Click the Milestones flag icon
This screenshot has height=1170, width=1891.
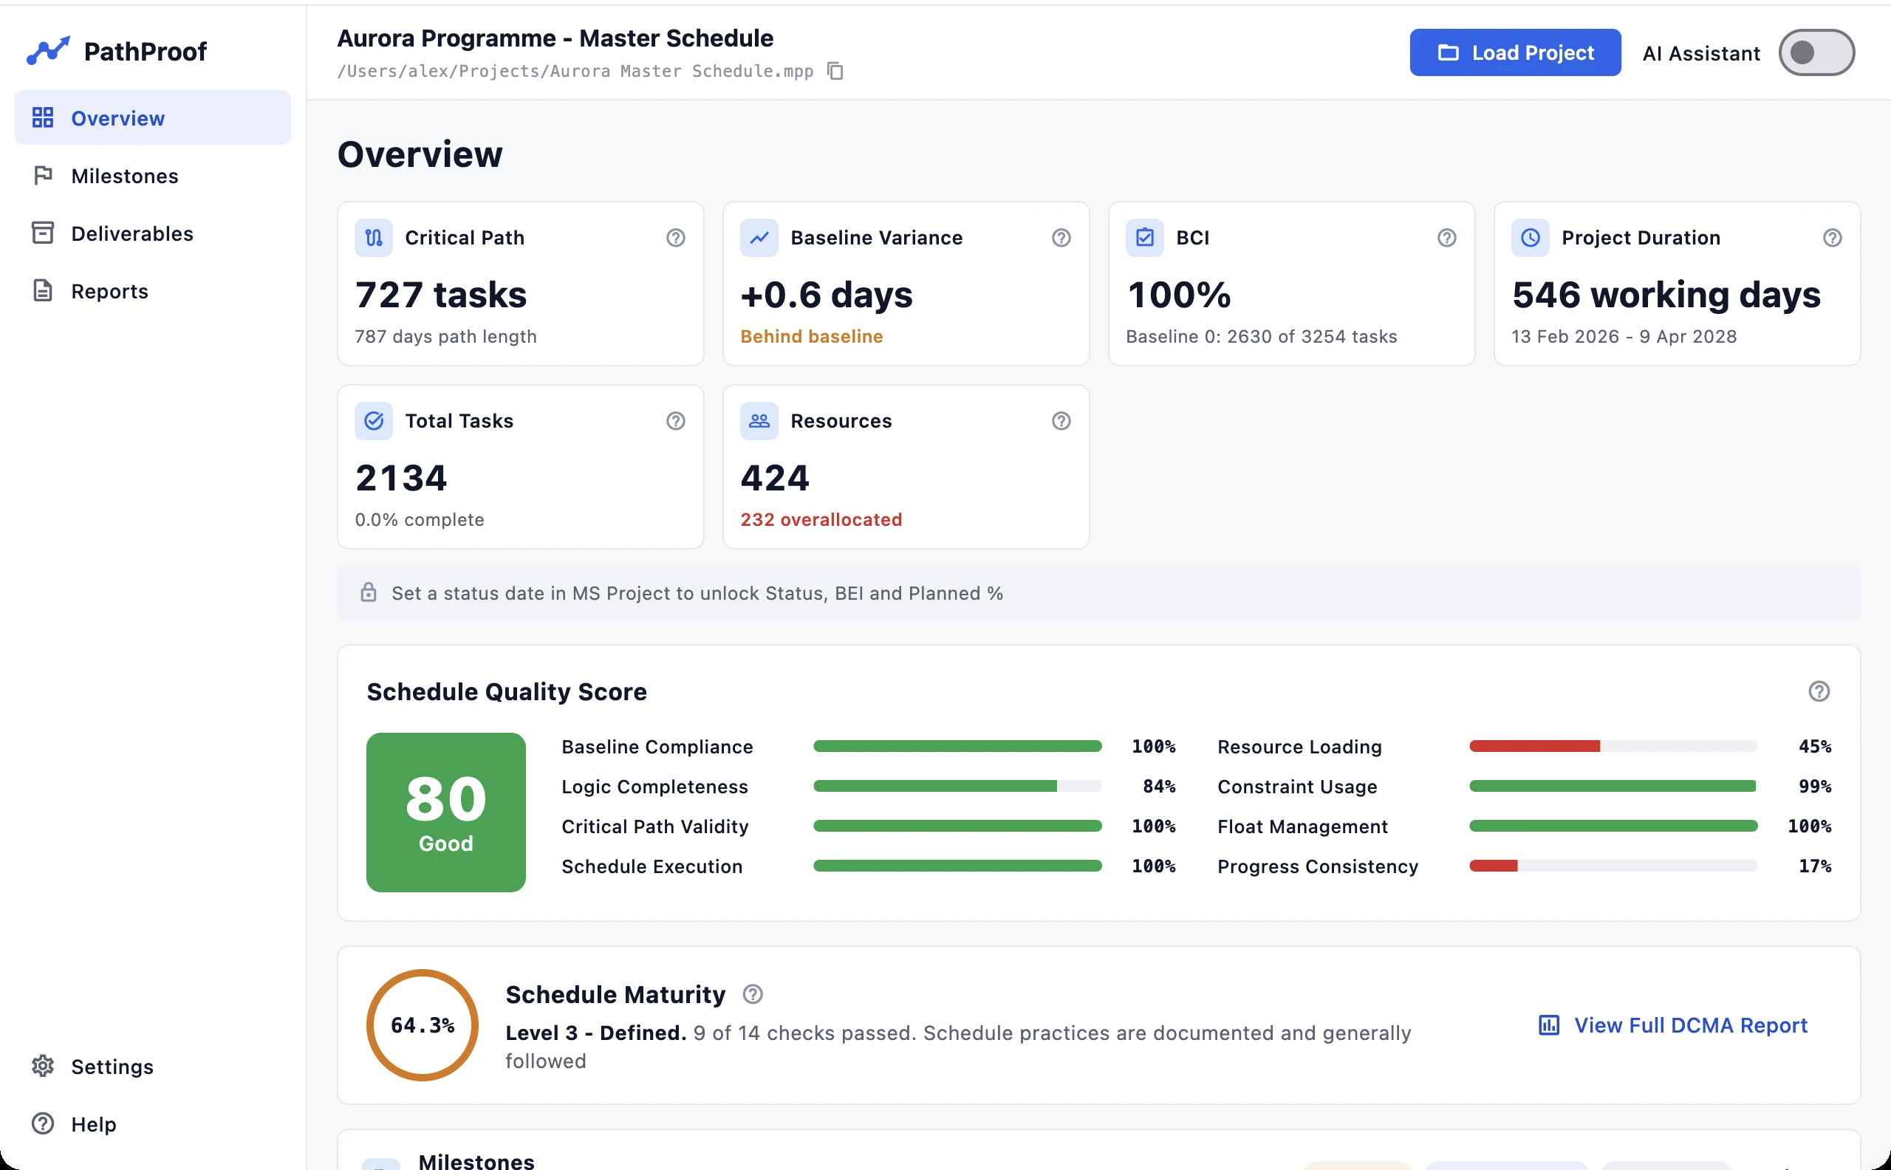[43, 176]
